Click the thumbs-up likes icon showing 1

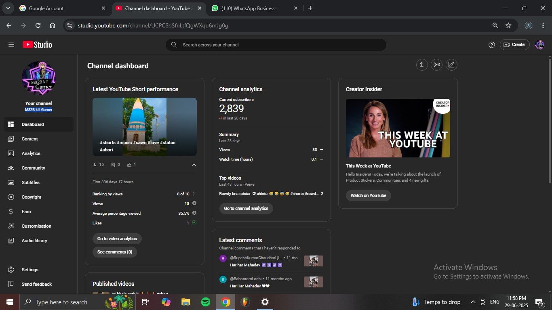point(129,165)
